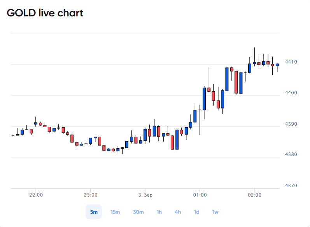Click the last blue candle on the right
Viewport: 310px width, 227px height.
(277, 65)
